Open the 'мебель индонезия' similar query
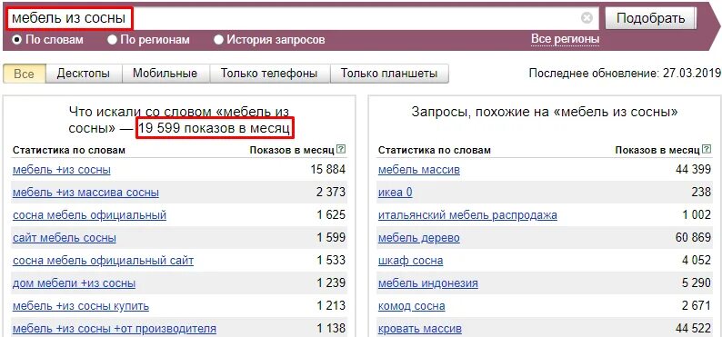 point(427,283)
